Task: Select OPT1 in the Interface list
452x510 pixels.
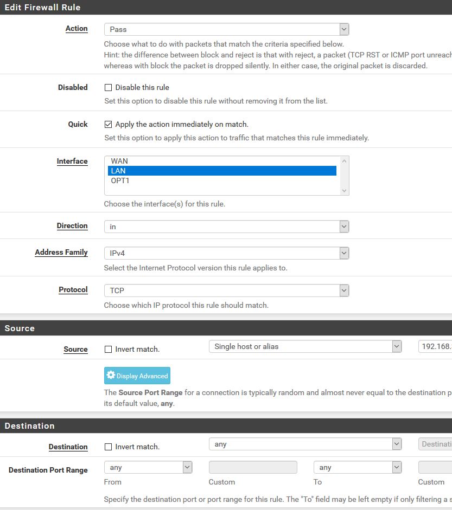Action: tap(222, 180)
